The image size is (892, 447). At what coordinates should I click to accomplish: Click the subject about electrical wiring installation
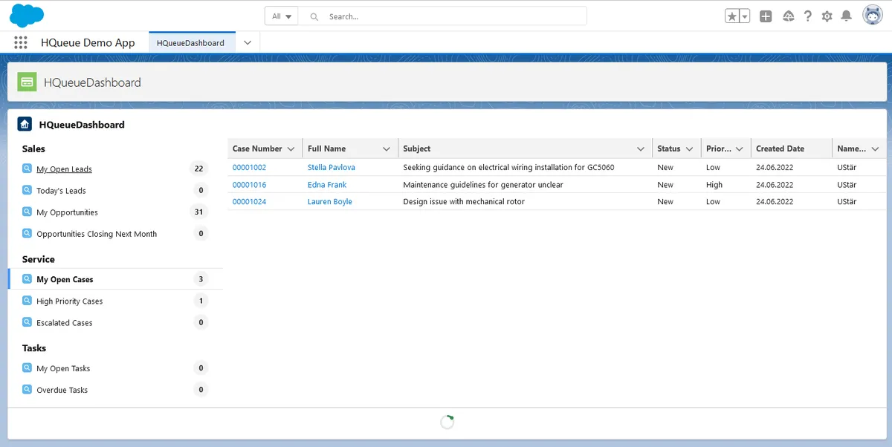pos(508,168)
